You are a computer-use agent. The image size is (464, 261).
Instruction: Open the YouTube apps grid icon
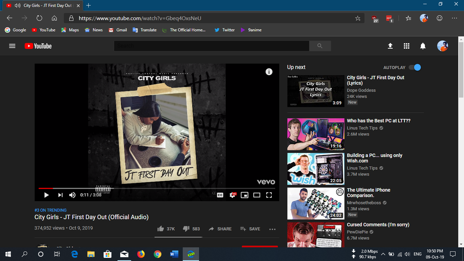point(406,46)
